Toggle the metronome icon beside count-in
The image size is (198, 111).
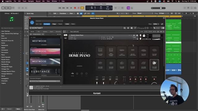[132, 8]
